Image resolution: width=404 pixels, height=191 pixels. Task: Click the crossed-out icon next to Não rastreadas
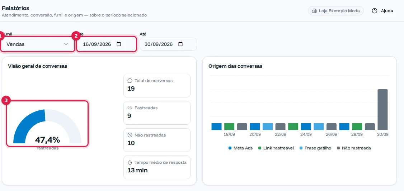pyautogui.click(x=130, y=135)
